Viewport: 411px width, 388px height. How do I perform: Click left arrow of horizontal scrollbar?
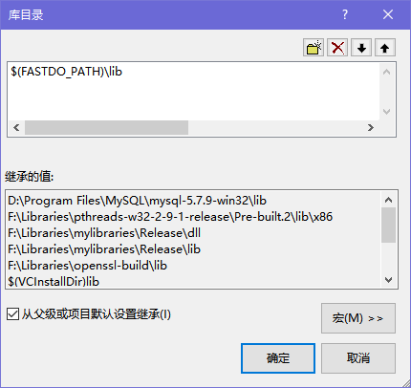16,128
